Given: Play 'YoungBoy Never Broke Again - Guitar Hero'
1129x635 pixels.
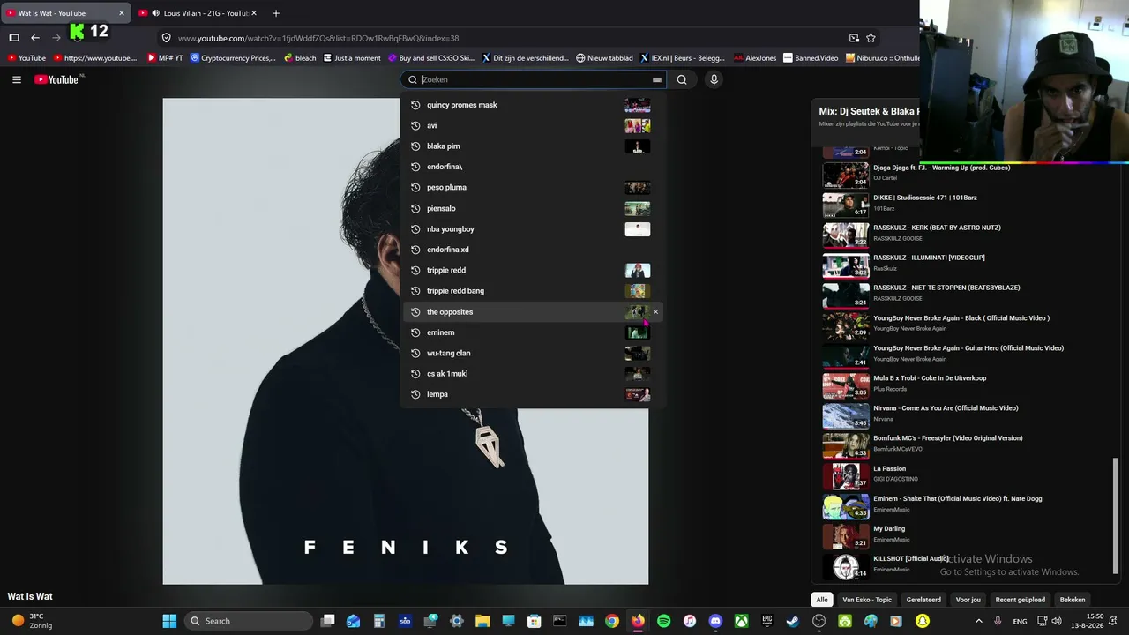Looking at the screenshot, I should [966, 355].
